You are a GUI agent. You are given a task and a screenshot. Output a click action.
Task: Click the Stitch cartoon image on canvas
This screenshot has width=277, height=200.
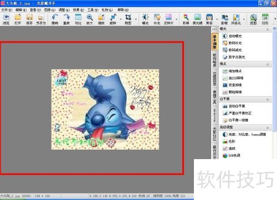(x=105, y=109)
